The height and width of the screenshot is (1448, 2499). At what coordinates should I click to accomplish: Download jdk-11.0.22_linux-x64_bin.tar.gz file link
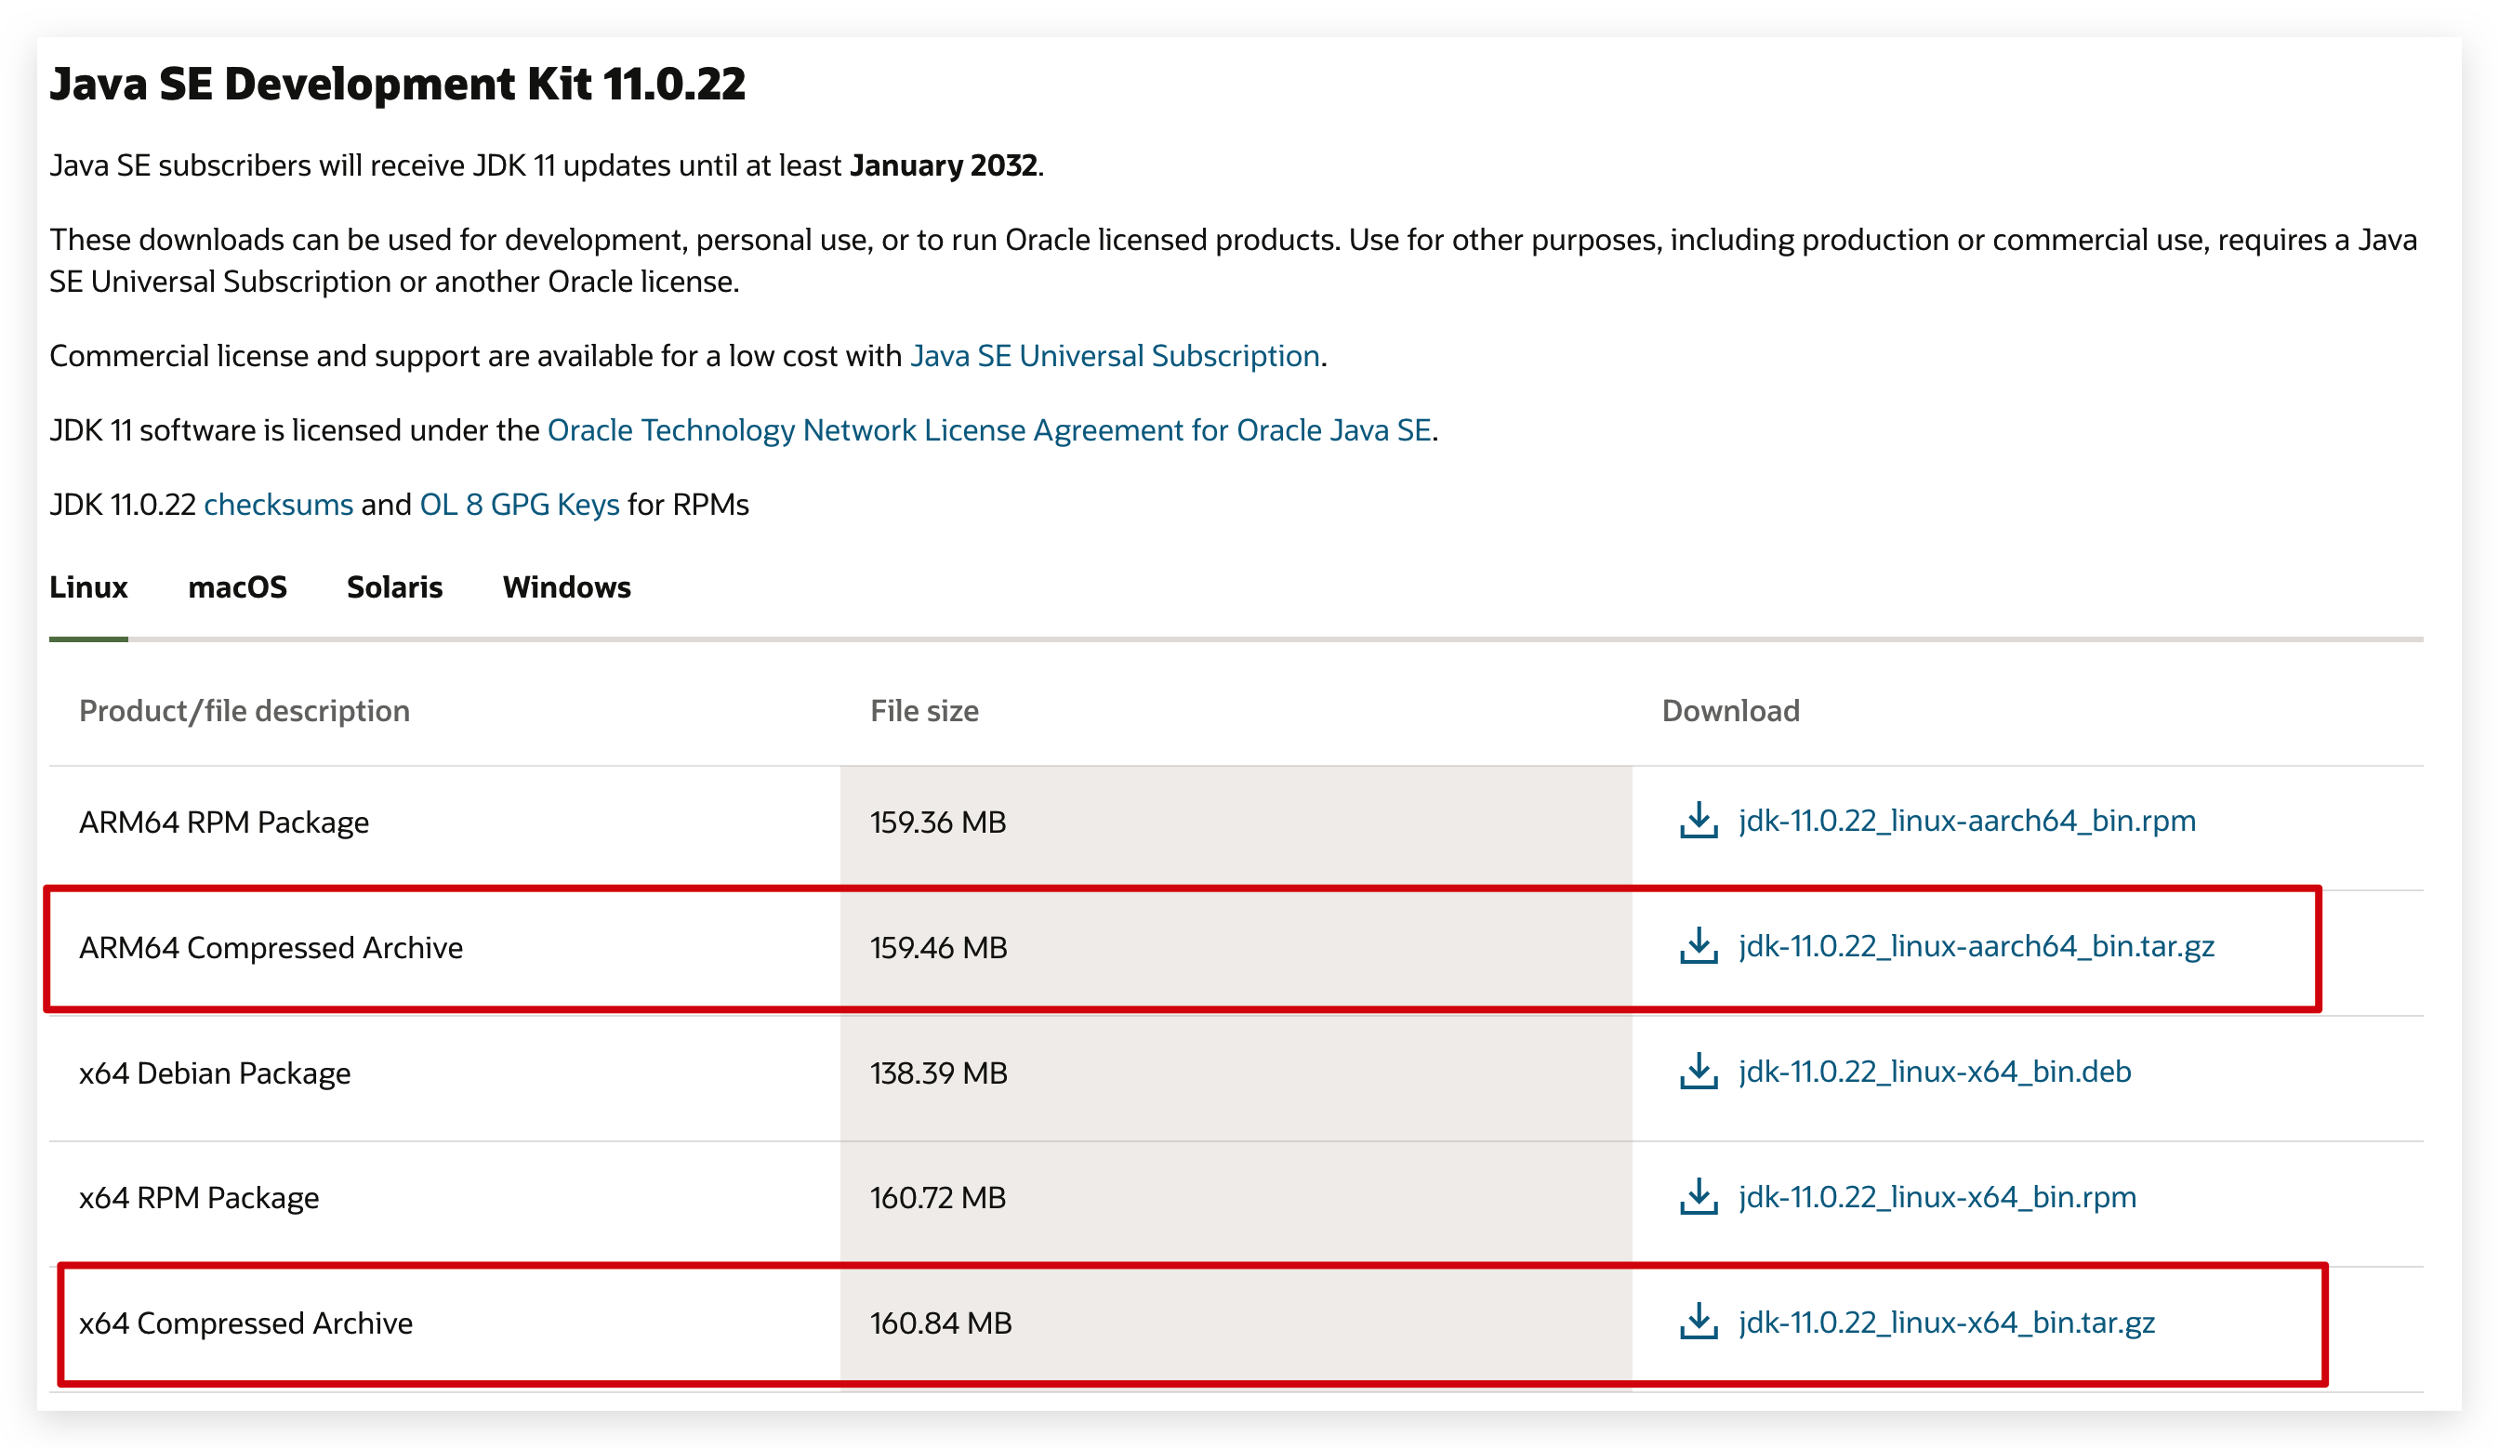(1947, 1322)
